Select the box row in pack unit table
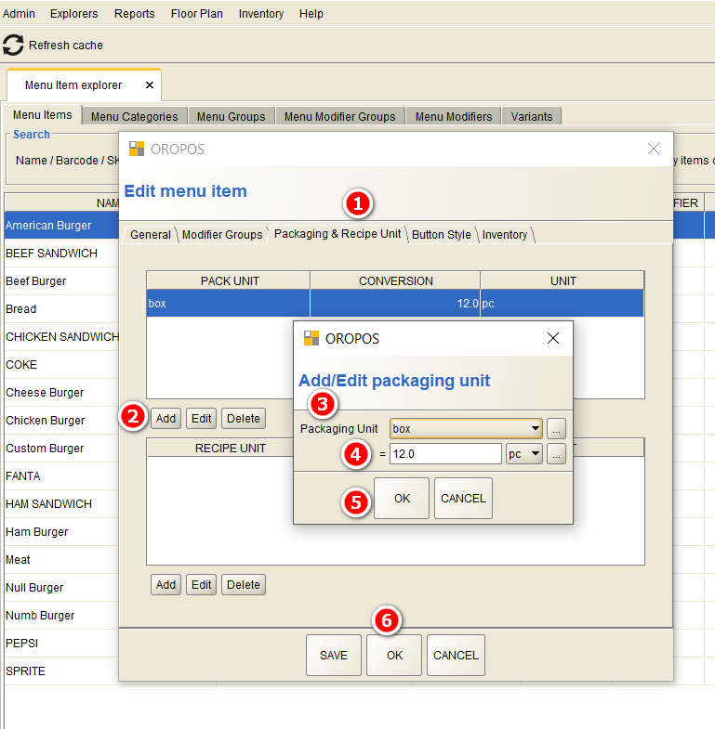 (395, 303)
